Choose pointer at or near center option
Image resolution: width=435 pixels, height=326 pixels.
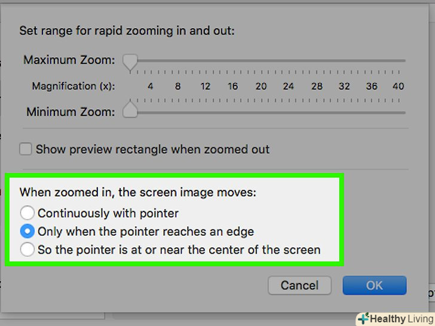click(27, 250)
